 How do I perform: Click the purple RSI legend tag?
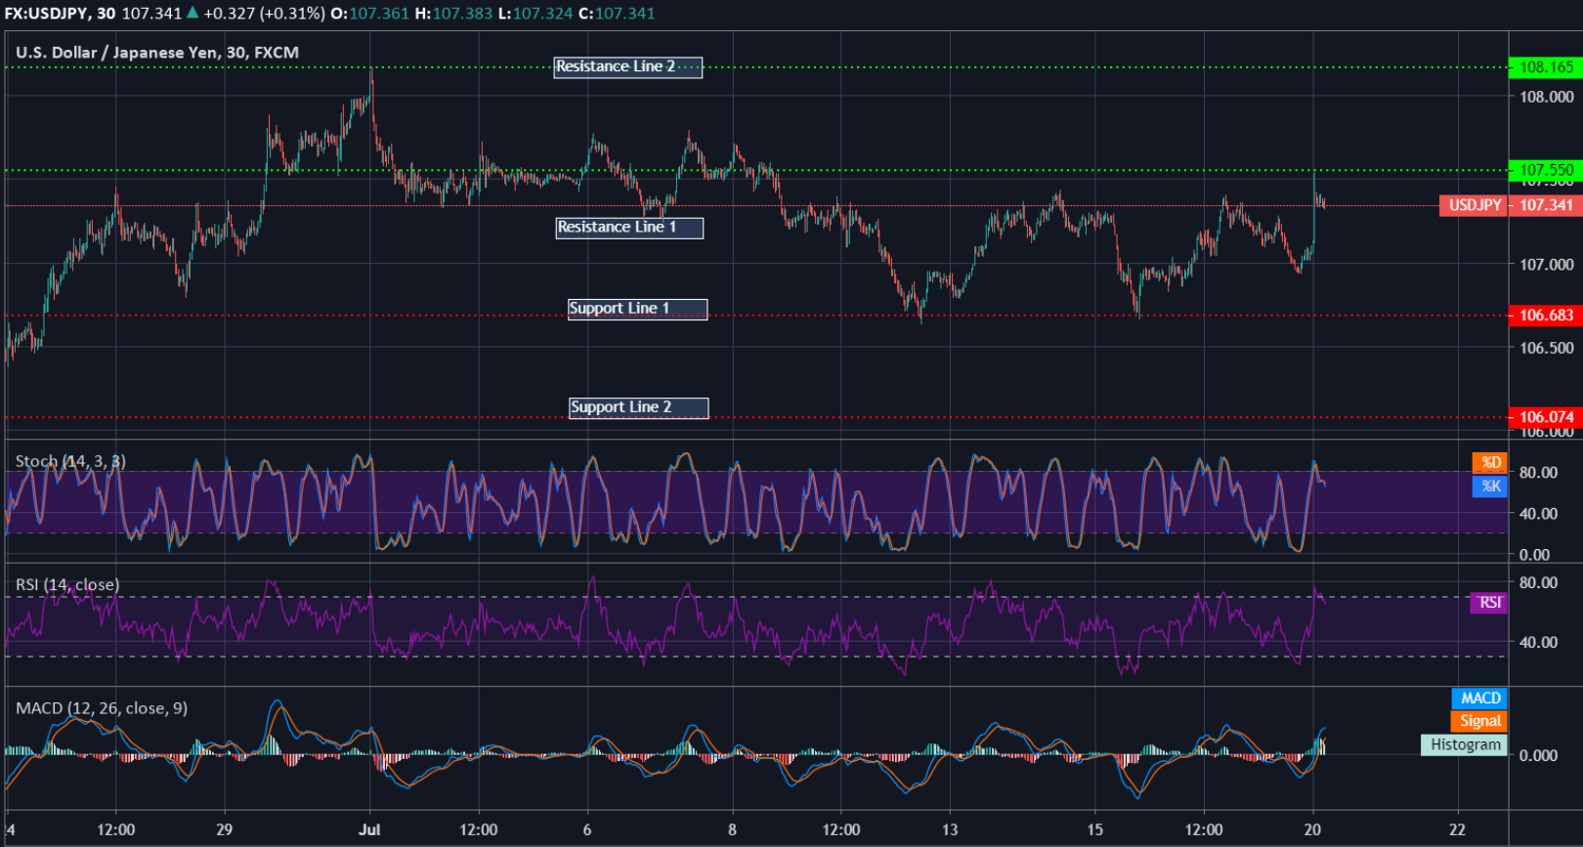1489,603
